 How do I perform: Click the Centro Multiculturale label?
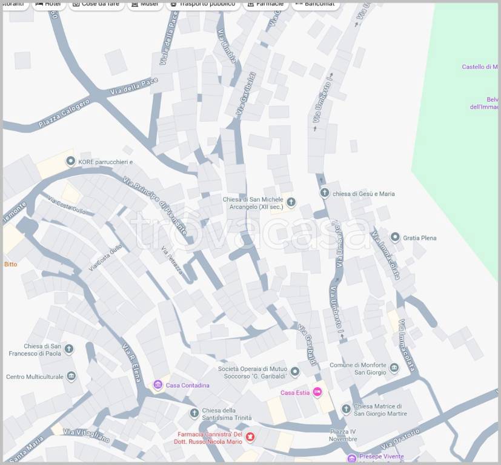point(35,377)
